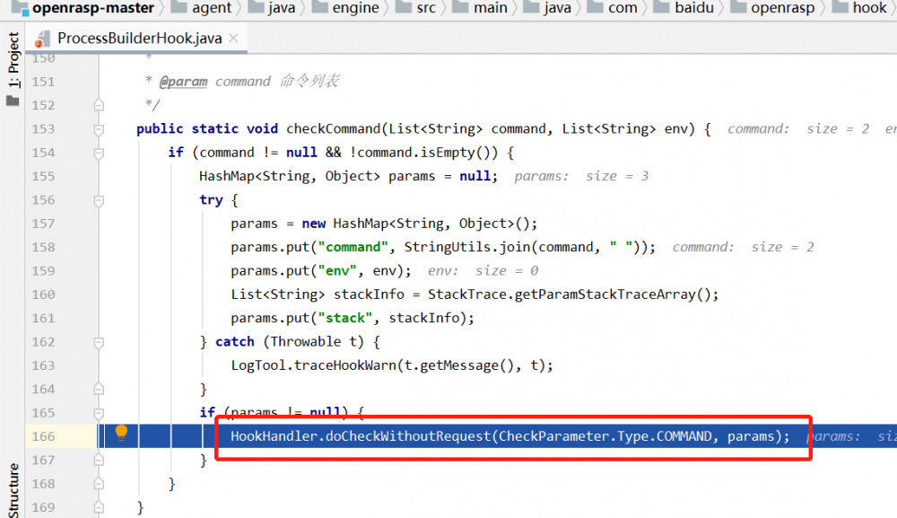This screenshot has width=897, height=518.
Task: Click the java breadcrumb right after main
Action: pyautogui.click(x=547, y=8)
